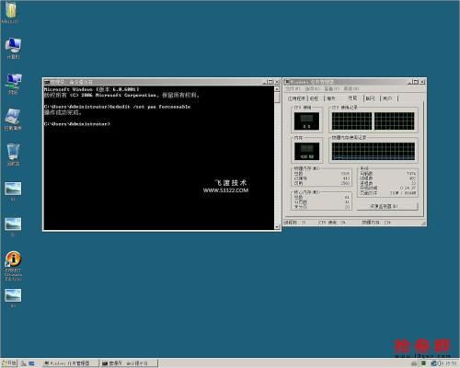Click the first quick launch icon beside Start
Image resolution: width=460 pixels, height=368 pixels.
coord(24,363)
